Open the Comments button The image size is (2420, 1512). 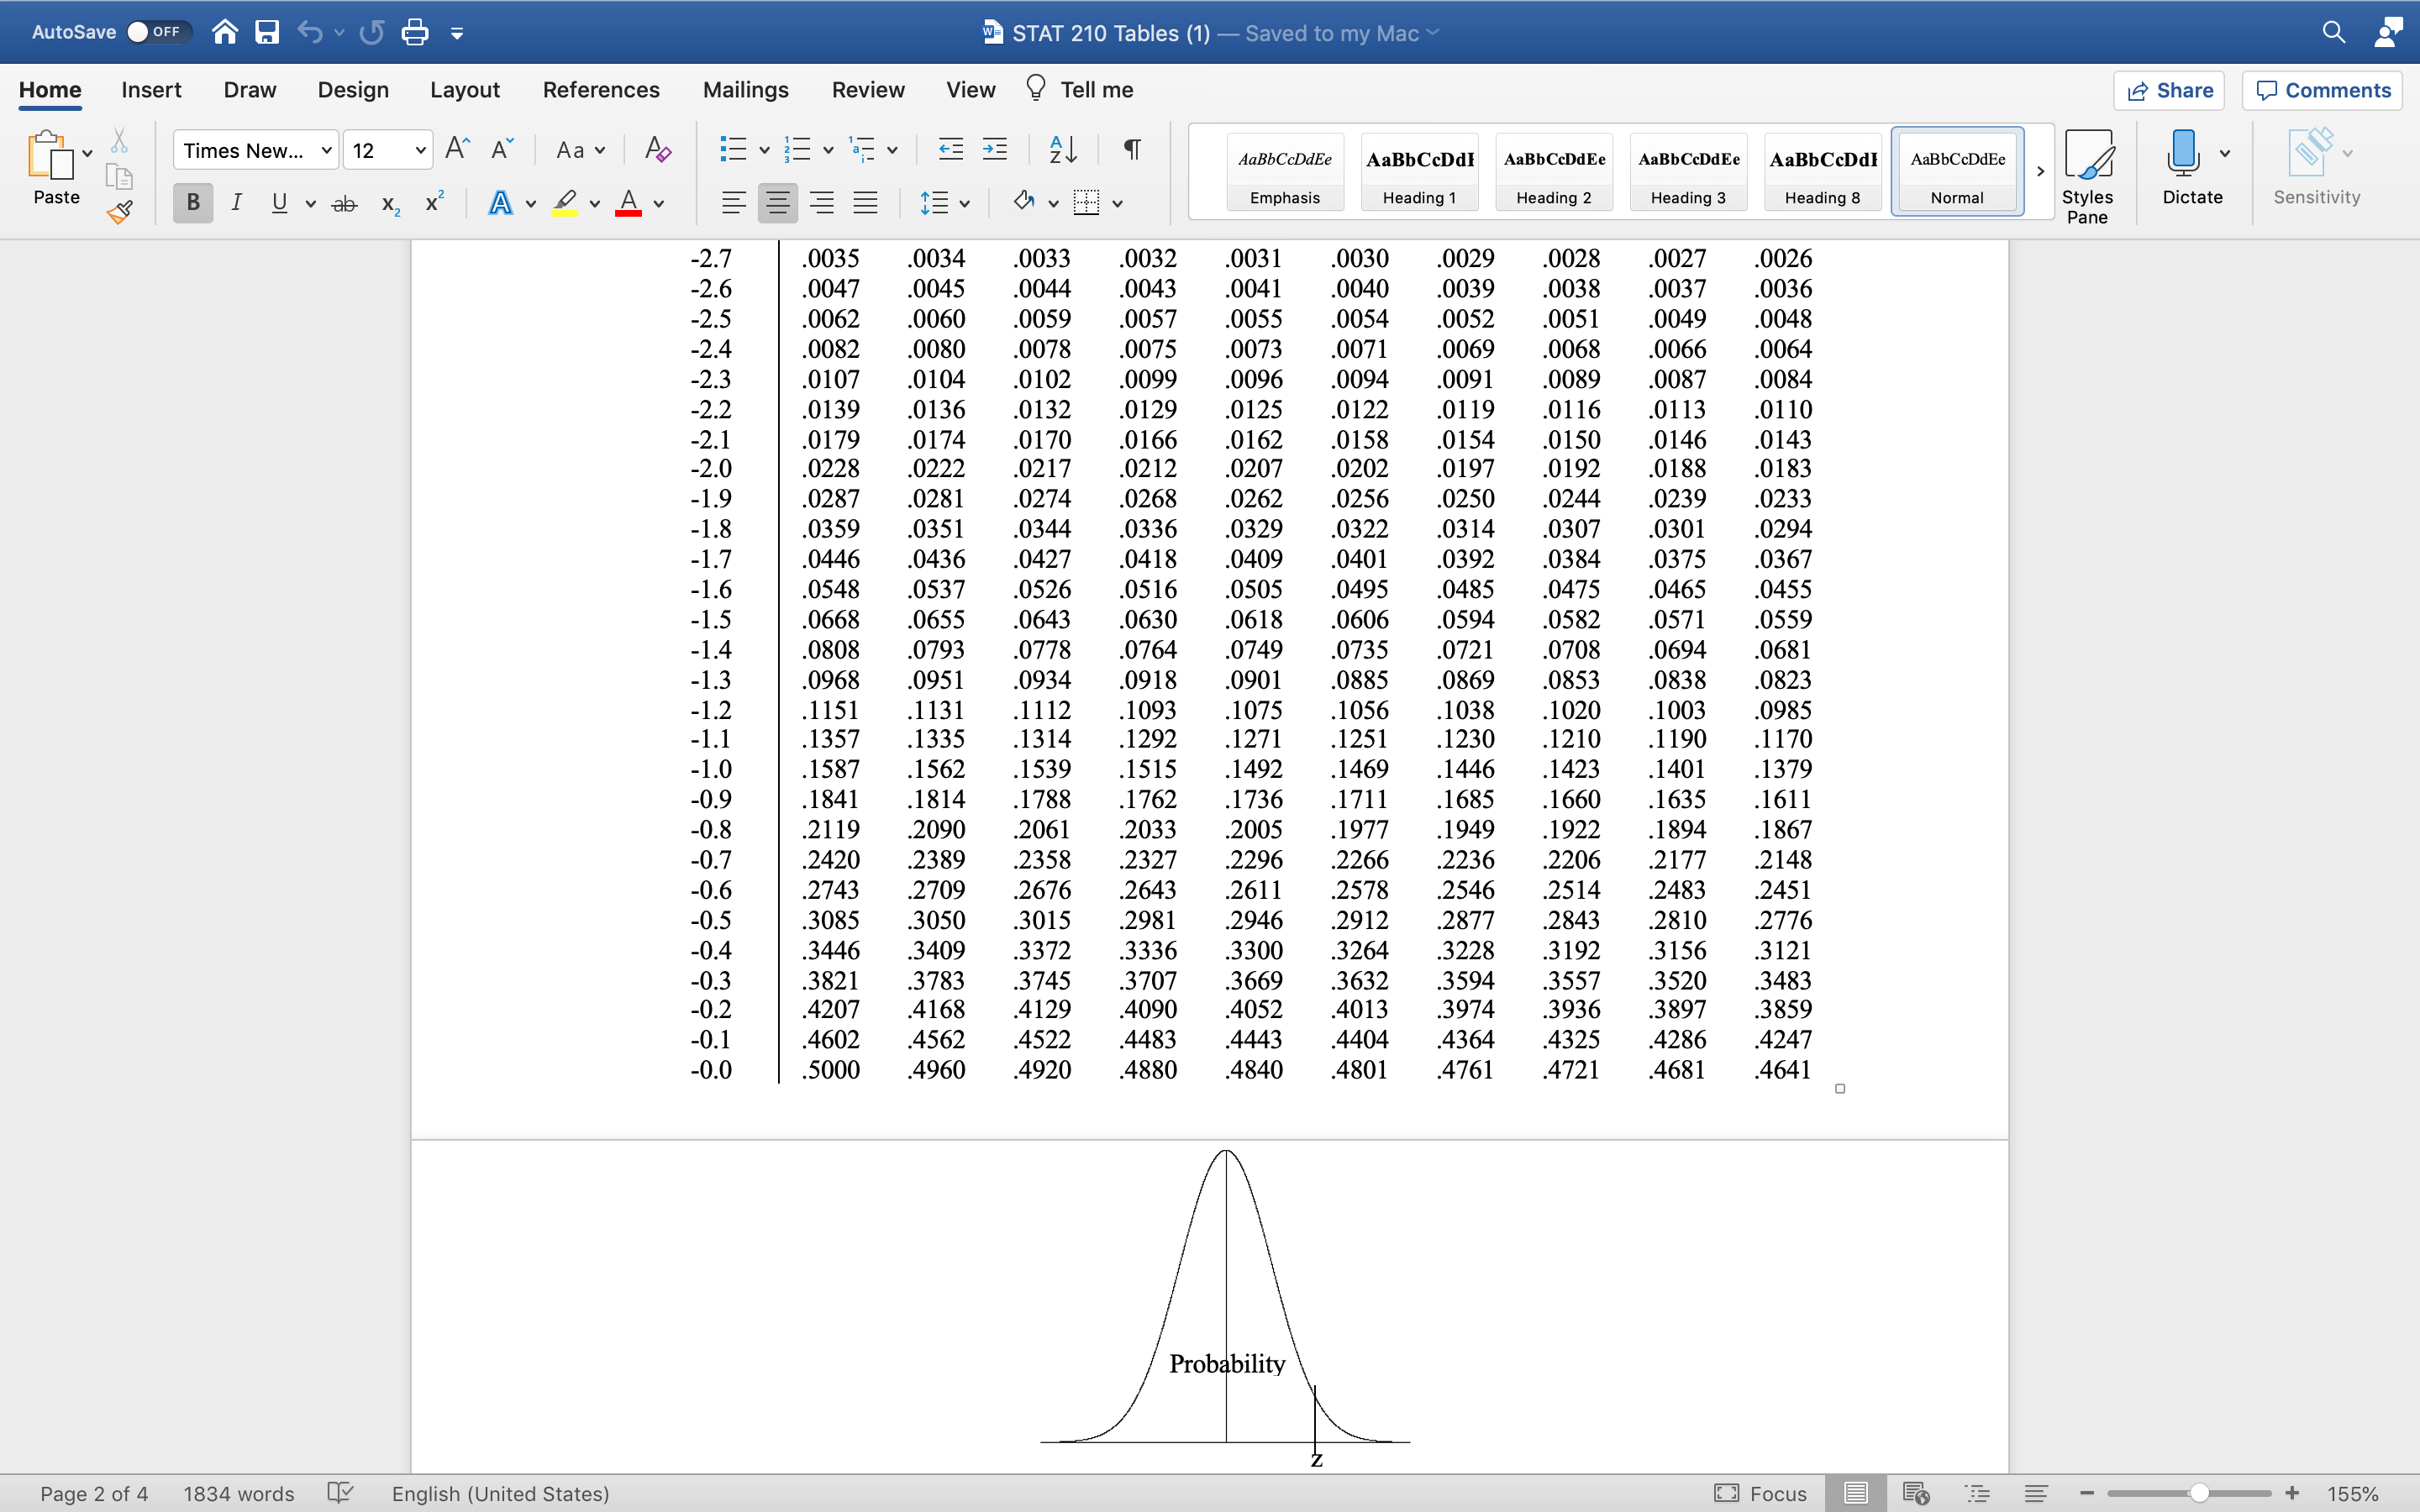[2322, 91]
